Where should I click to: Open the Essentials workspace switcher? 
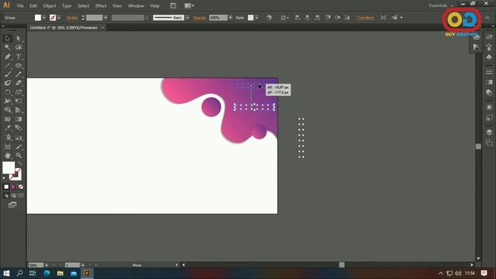441,5
